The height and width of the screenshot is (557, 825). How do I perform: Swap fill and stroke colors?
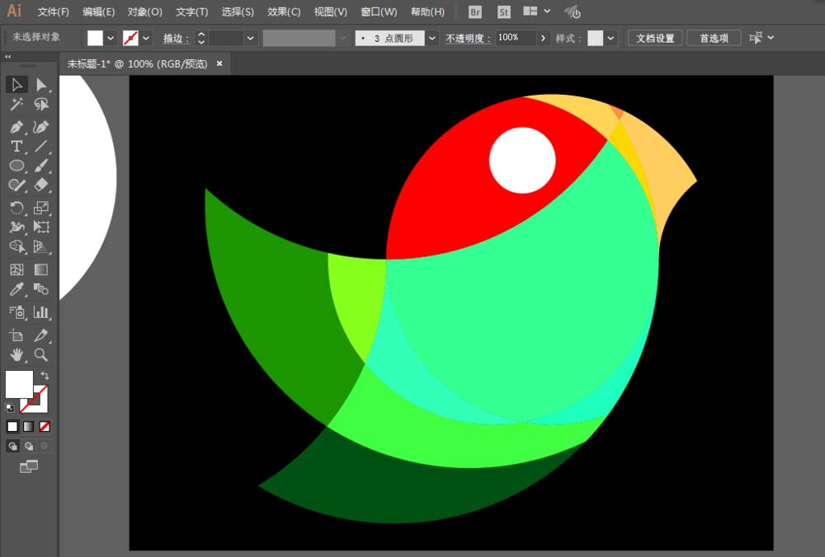[45, 376]
